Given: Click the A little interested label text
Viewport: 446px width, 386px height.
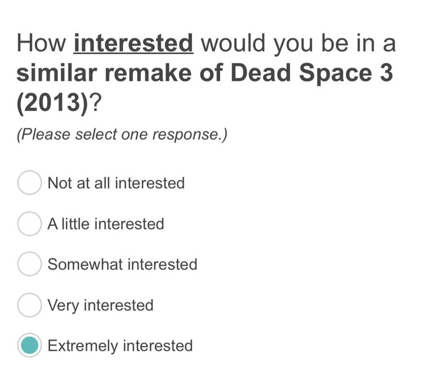Looking at the screenshot, I should tap(106, 224).
